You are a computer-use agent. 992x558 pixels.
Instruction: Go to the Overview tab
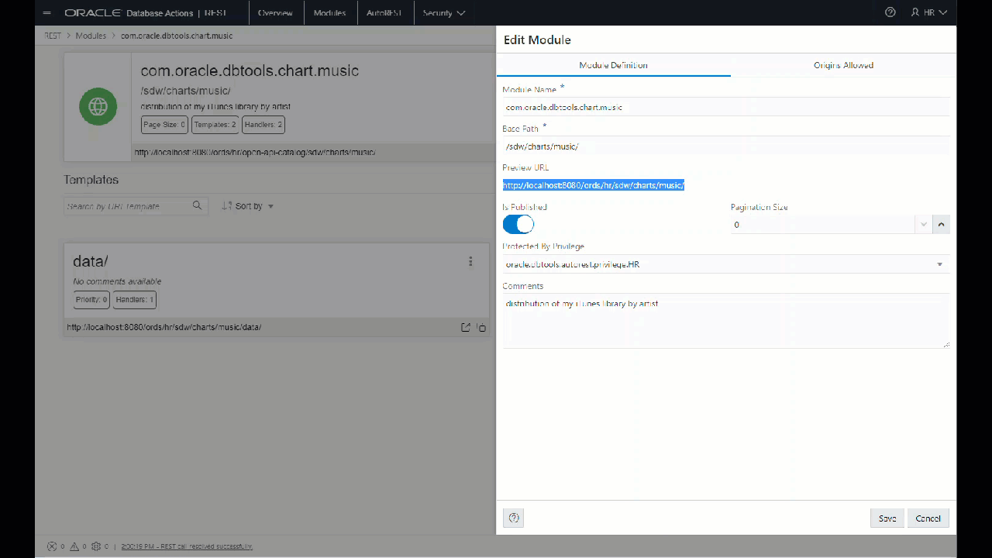(x=275, y=13)
